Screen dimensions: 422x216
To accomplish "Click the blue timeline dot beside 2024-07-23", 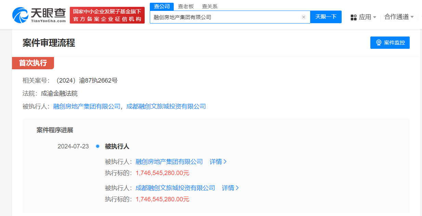I will pyautogui.click(x=98, y=146).
